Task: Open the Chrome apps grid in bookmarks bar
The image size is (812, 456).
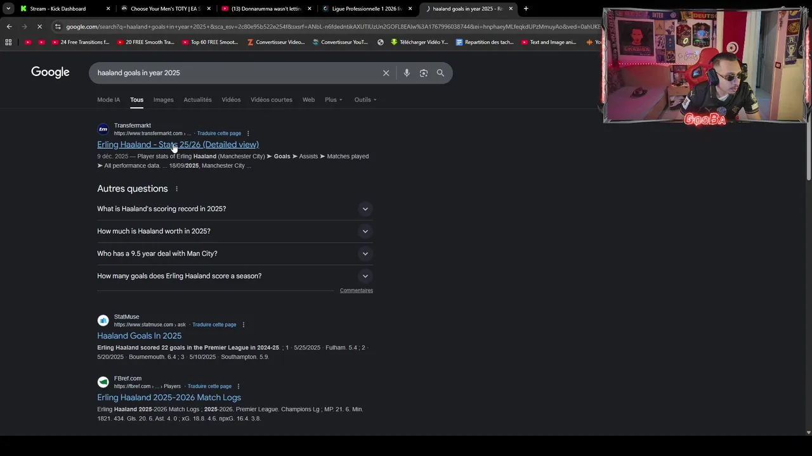Action: coord(8,42)
